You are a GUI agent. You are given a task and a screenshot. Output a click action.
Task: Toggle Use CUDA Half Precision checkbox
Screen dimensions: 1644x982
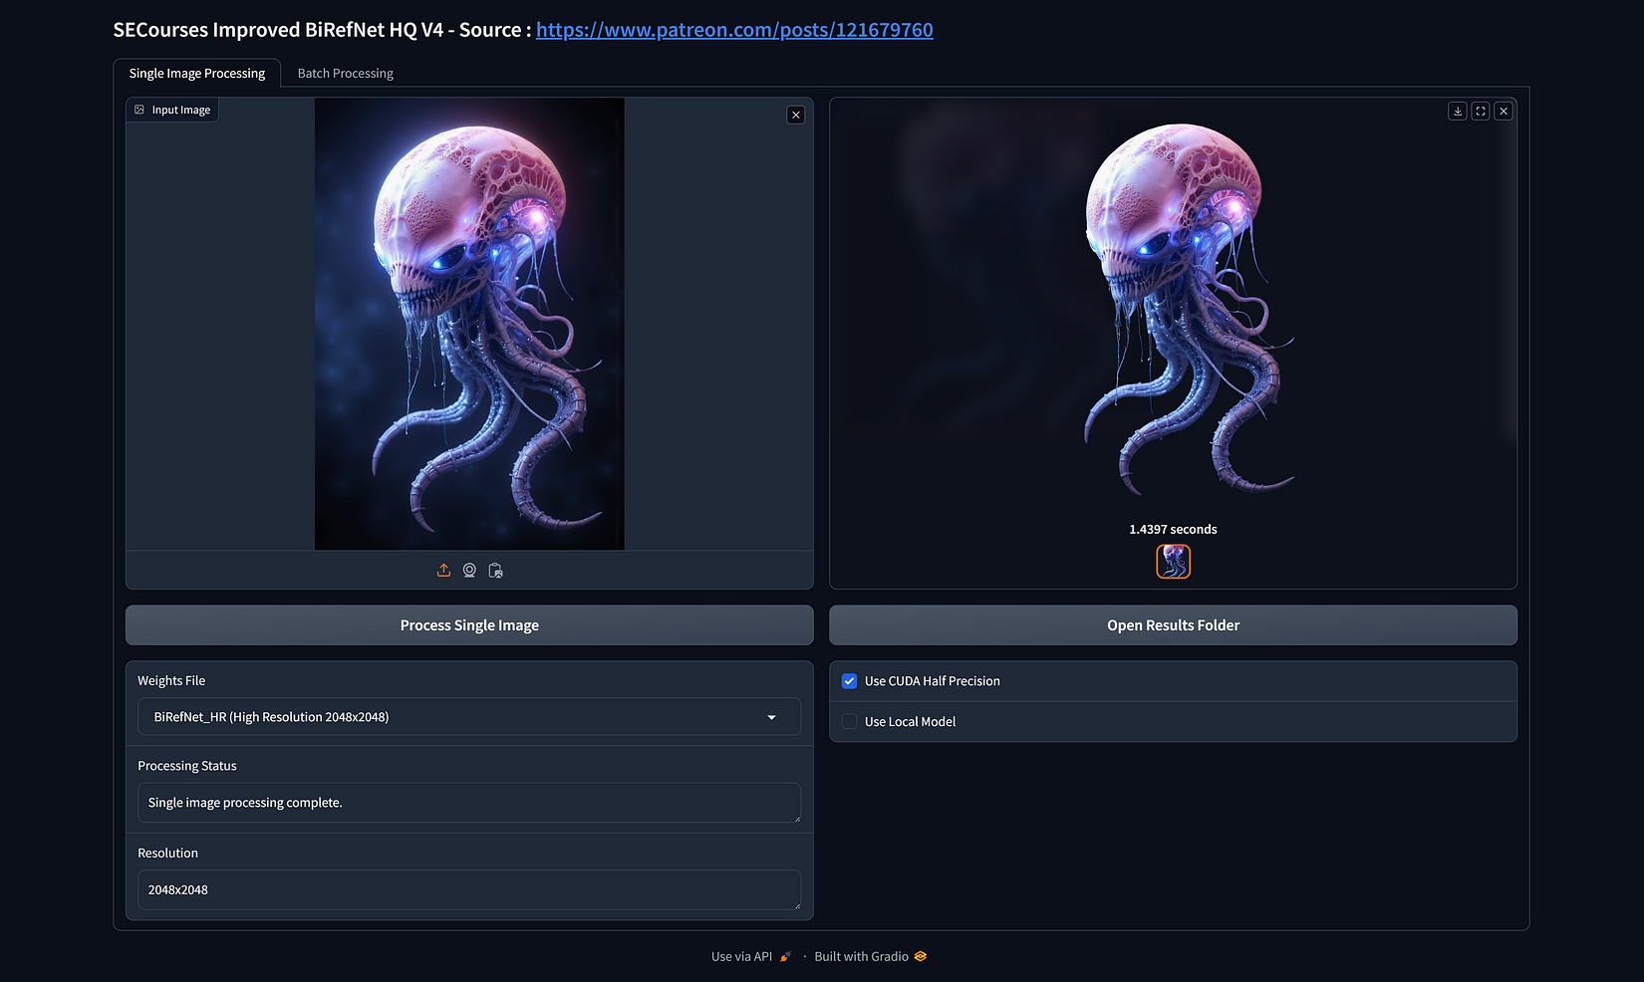coord(849,681)
